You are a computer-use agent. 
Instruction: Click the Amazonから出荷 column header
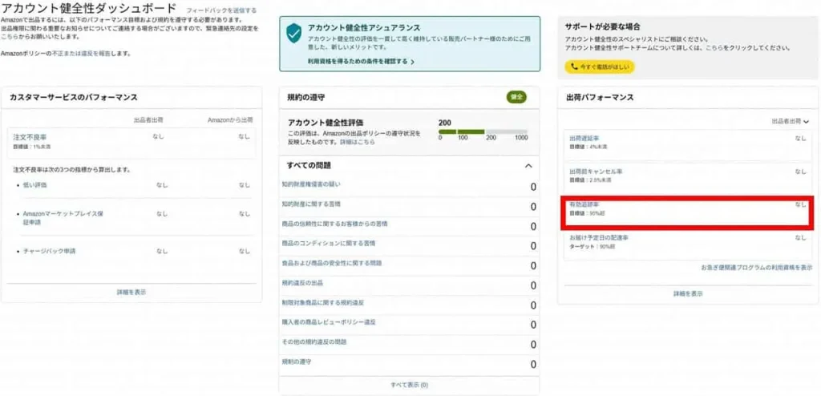click(x=230, y=120)
